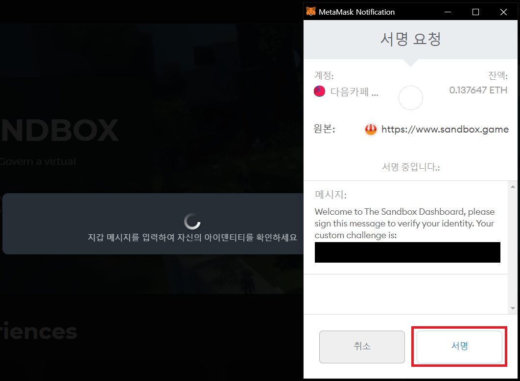Click the 취소 (Cancel) button

[362, 347]
